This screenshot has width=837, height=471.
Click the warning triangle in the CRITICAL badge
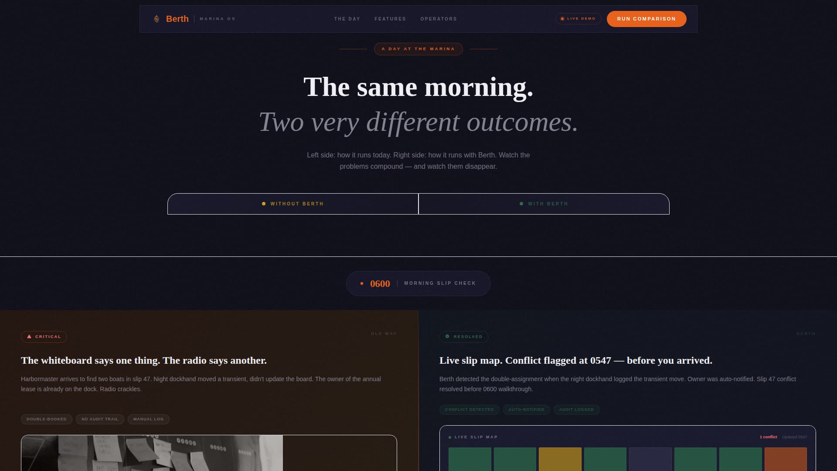pyautogui.click(x=29, y=337)
